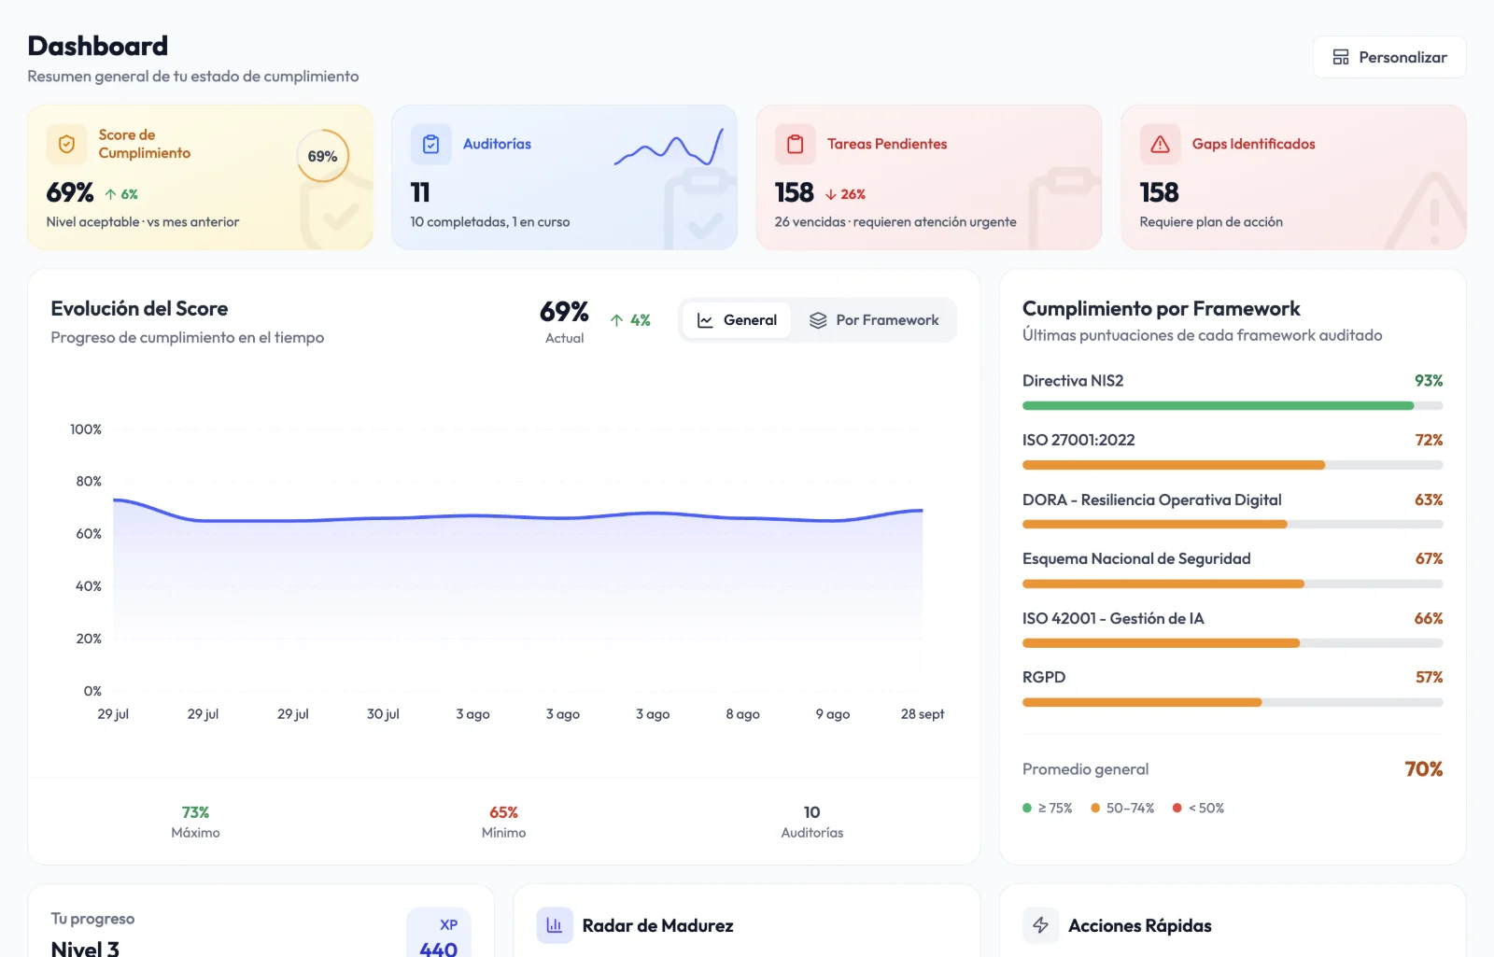The image size is (1494, 957).
Task: Click the Directiva NIS2 progress bar
Action: (x=1233, y=406)
